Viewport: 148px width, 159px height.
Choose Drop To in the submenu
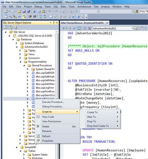tap(100, 121)
